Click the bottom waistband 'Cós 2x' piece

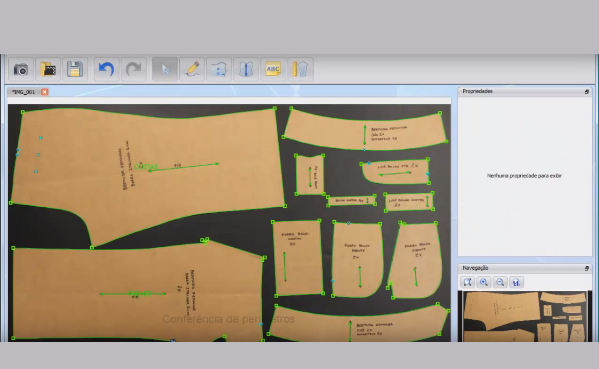click(x=359, y=324)
